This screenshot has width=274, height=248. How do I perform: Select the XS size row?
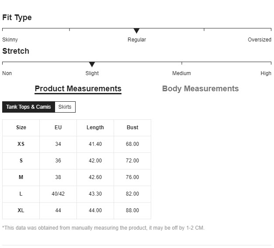coord(21,144)
